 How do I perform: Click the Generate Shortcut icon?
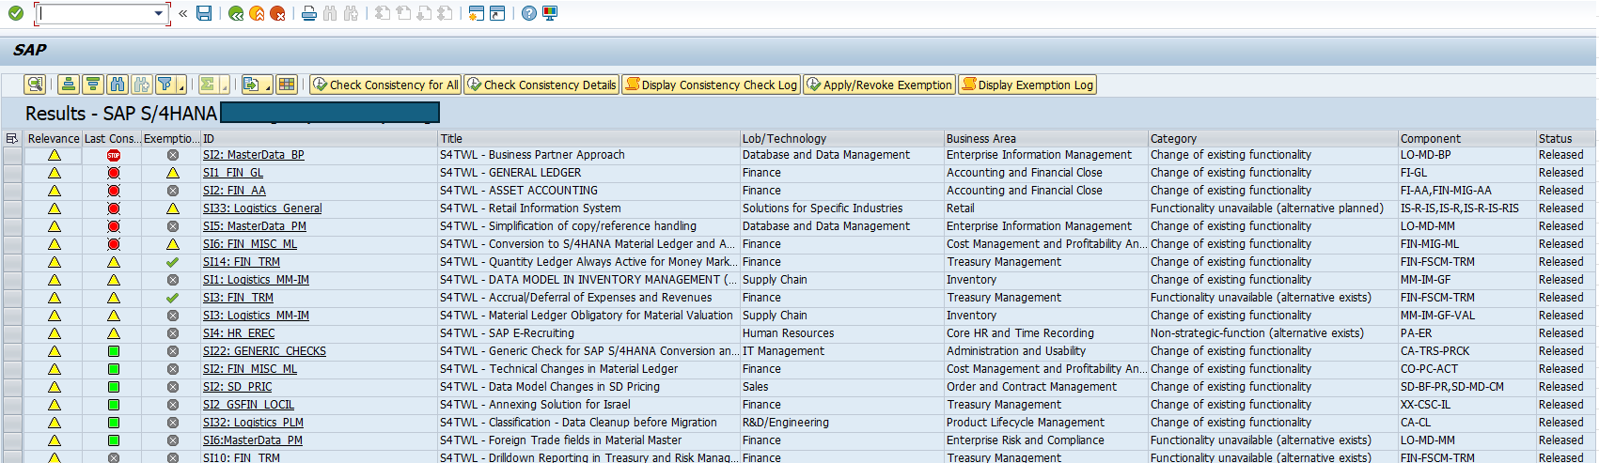[x=497, y=13]
